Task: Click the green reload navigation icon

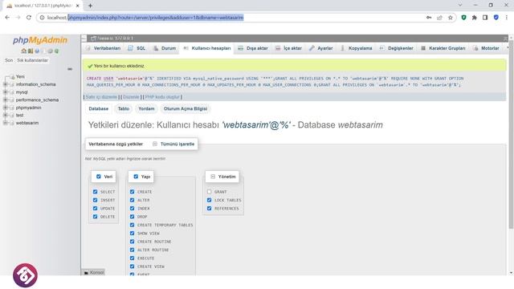Action: click(56, 51)
